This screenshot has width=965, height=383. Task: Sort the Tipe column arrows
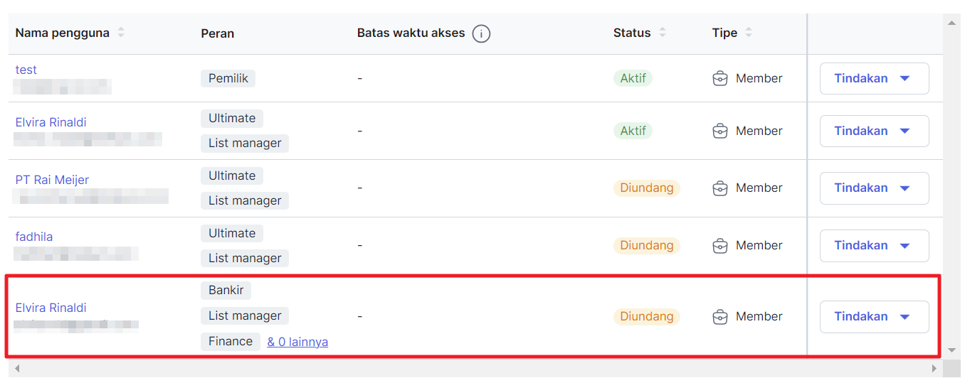(748, 33)
